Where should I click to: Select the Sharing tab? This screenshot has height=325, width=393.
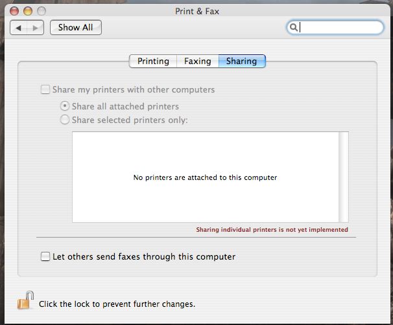pos(242,61)
